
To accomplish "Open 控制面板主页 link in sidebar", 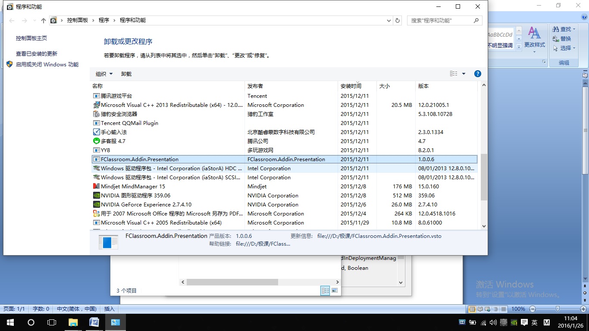I will [31, 38].
